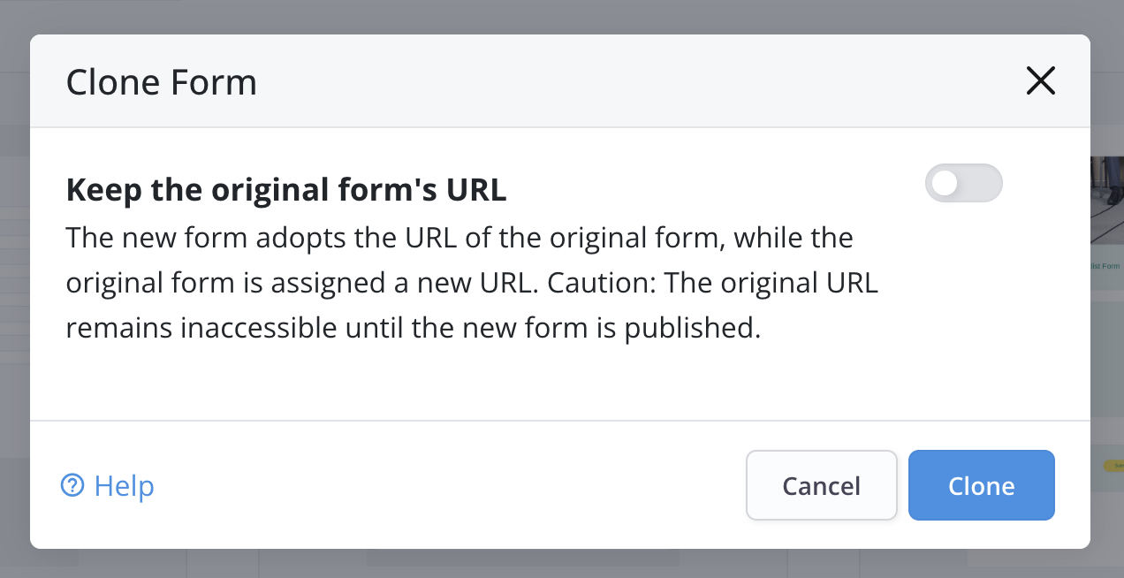Confirm by clicking the Clone button

(981, 485)
